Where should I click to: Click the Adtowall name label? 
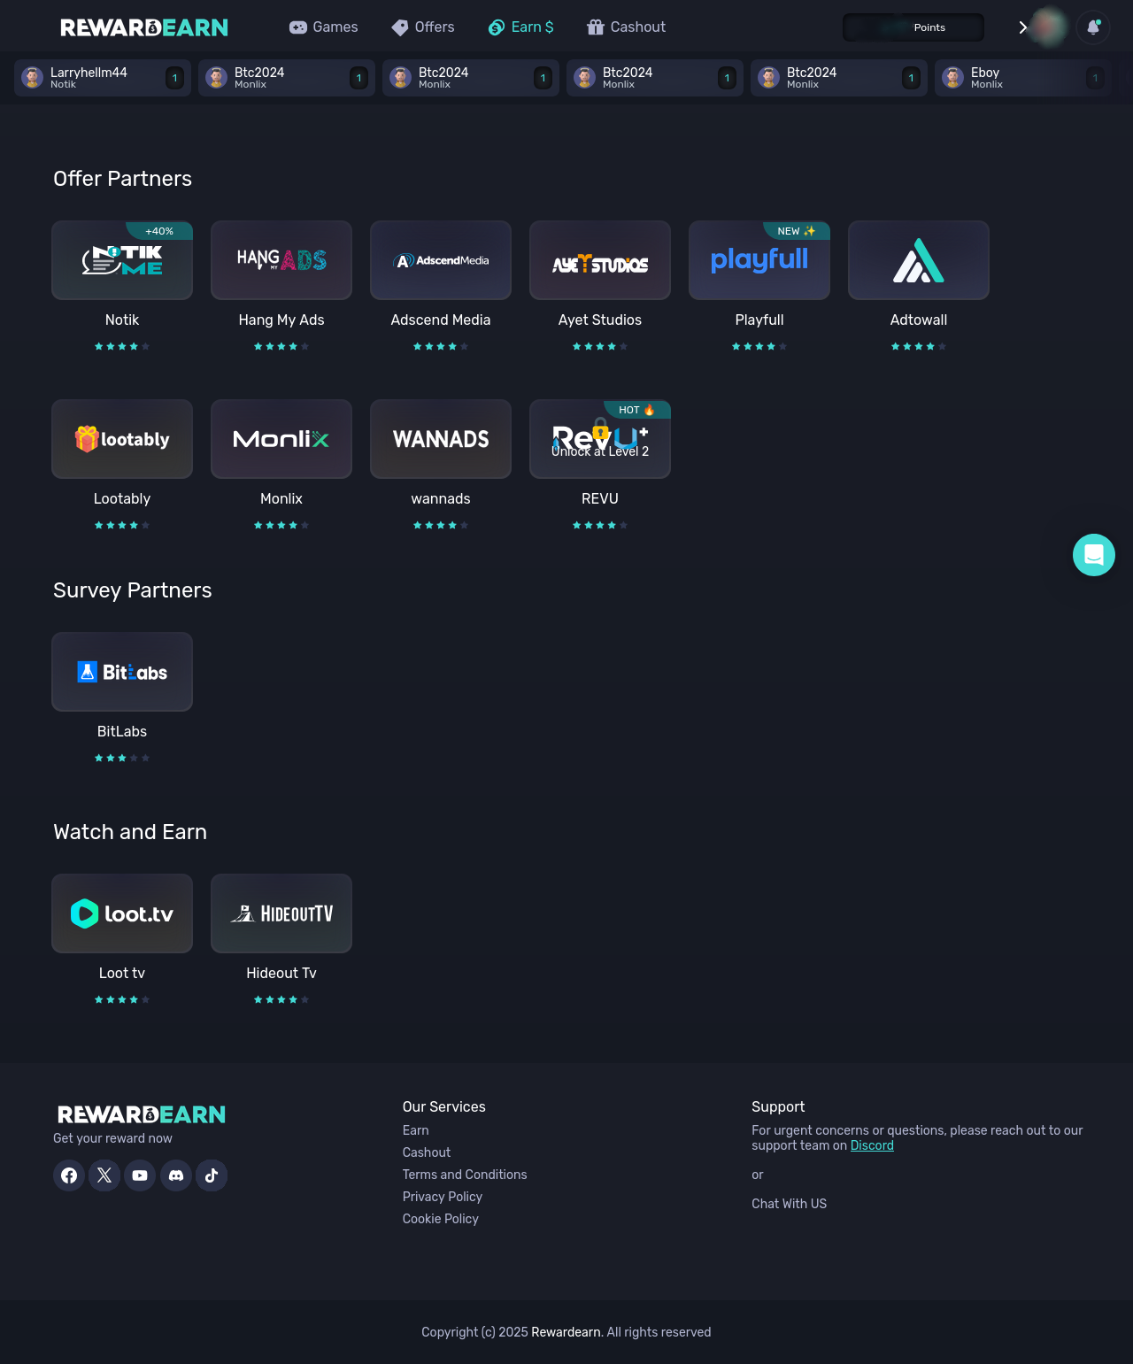coord(919,320)
